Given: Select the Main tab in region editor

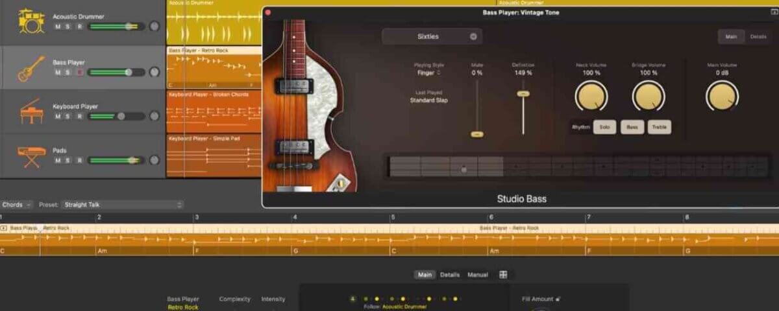Looking at the screenshot, I should coord(425,275).
